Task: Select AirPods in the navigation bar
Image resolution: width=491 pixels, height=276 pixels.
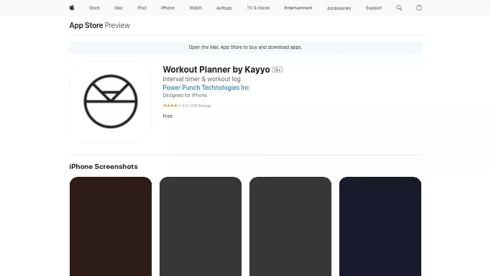Action: [224, 8]
